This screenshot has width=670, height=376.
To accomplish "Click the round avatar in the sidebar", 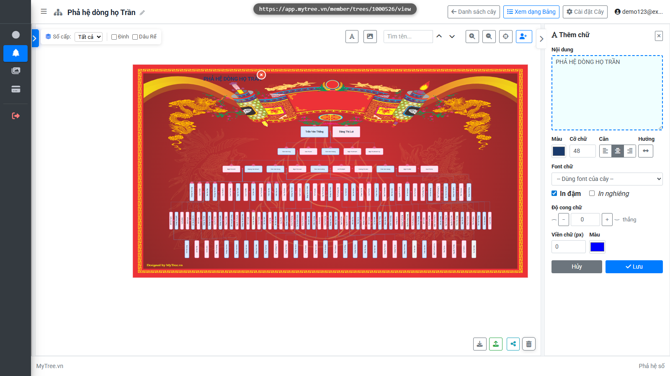I will coord(15,35).
